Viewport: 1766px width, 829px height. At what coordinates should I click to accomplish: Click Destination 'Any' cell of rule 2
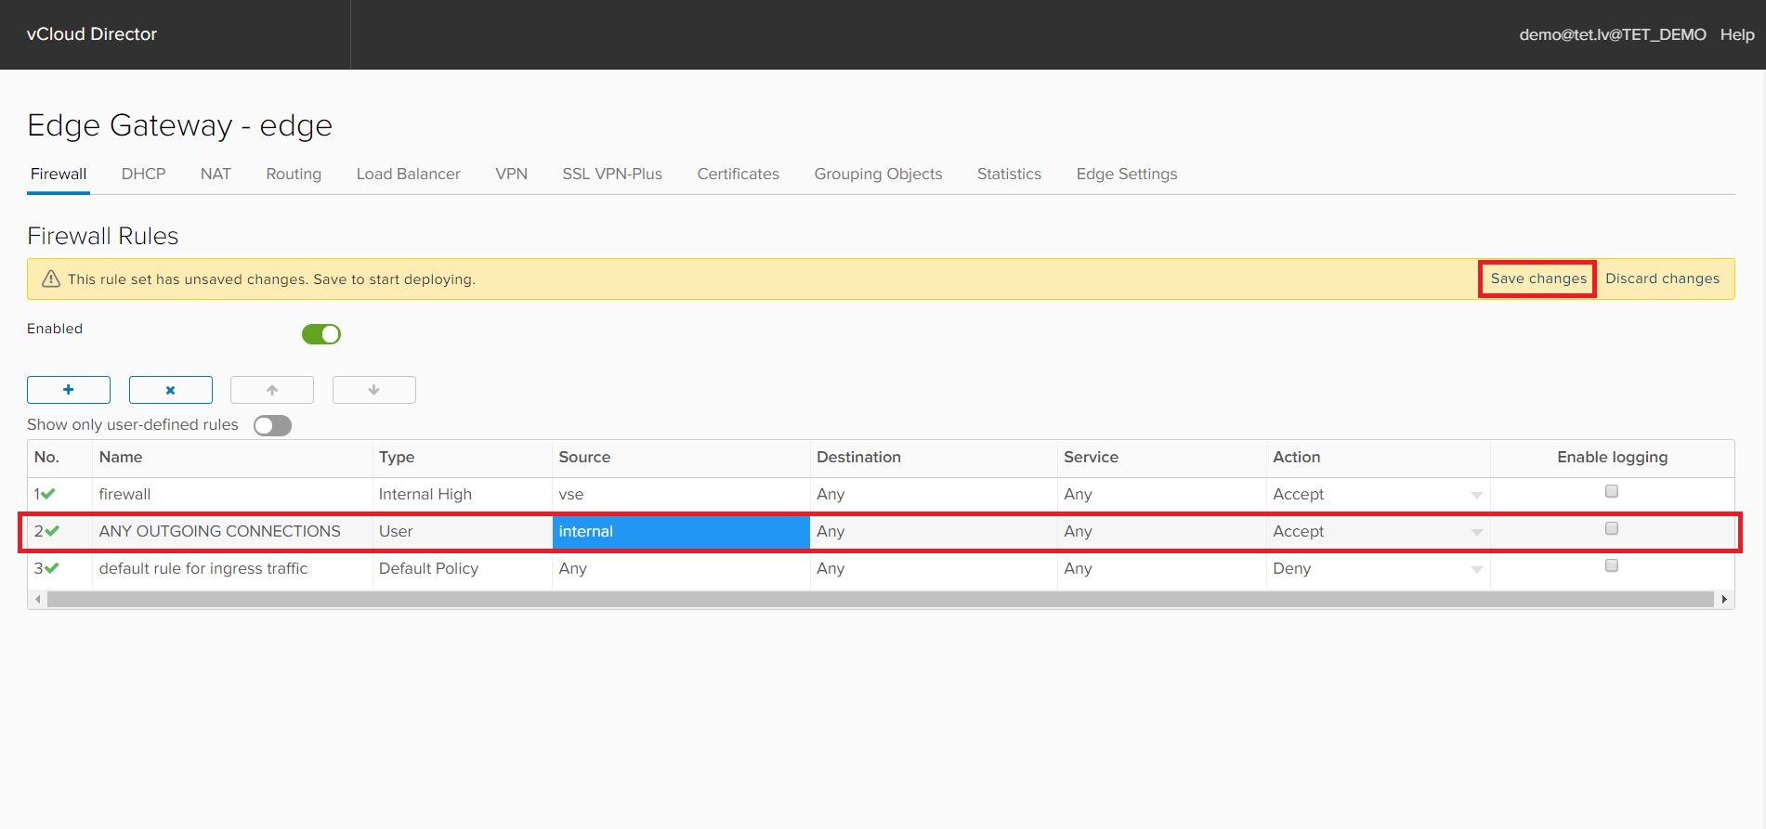pos(934,531)
